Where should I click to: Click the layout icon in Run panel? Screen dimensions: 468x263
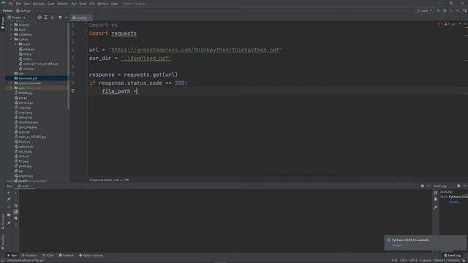click(x=9, y=215)
